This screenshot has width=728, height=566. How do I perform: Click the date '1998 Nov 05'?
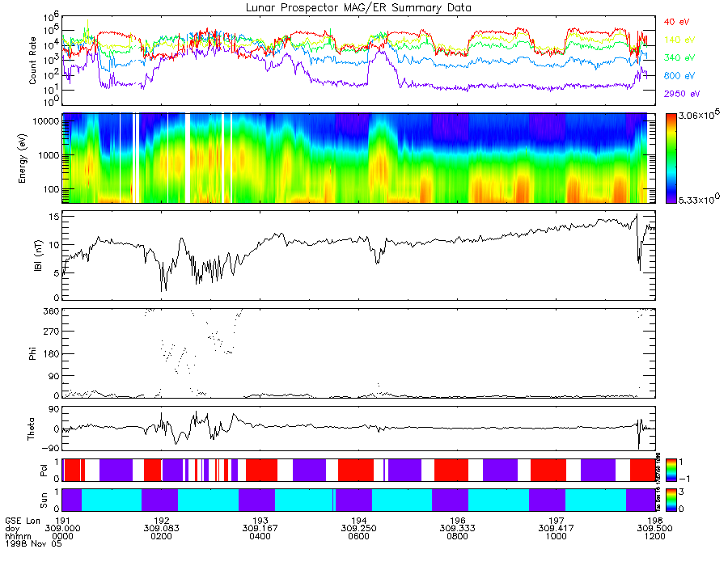[x=33, y=543]
